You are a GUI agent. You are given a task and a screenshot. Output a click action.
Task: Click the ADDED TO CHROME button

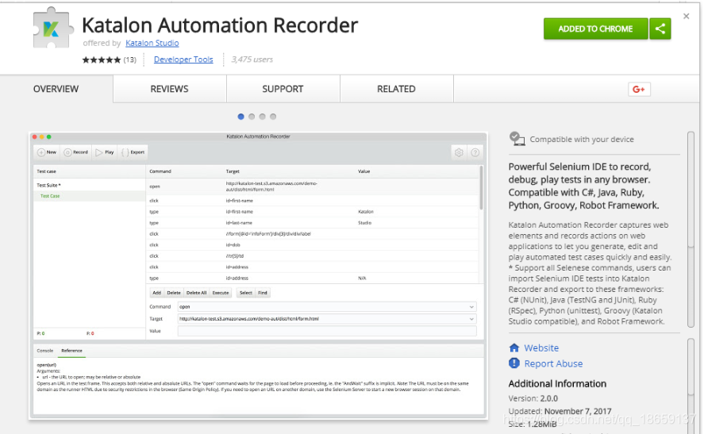pyautogui.click(x=595, y=29)
